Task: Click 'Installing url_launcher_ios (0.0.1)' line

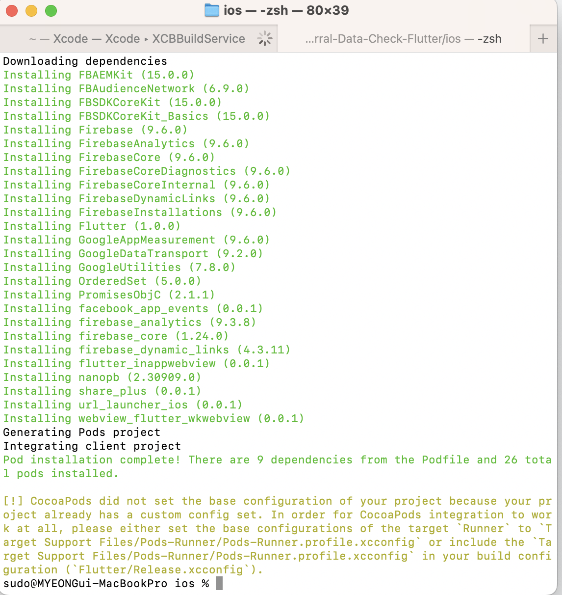Action: [x=123, y=405]
